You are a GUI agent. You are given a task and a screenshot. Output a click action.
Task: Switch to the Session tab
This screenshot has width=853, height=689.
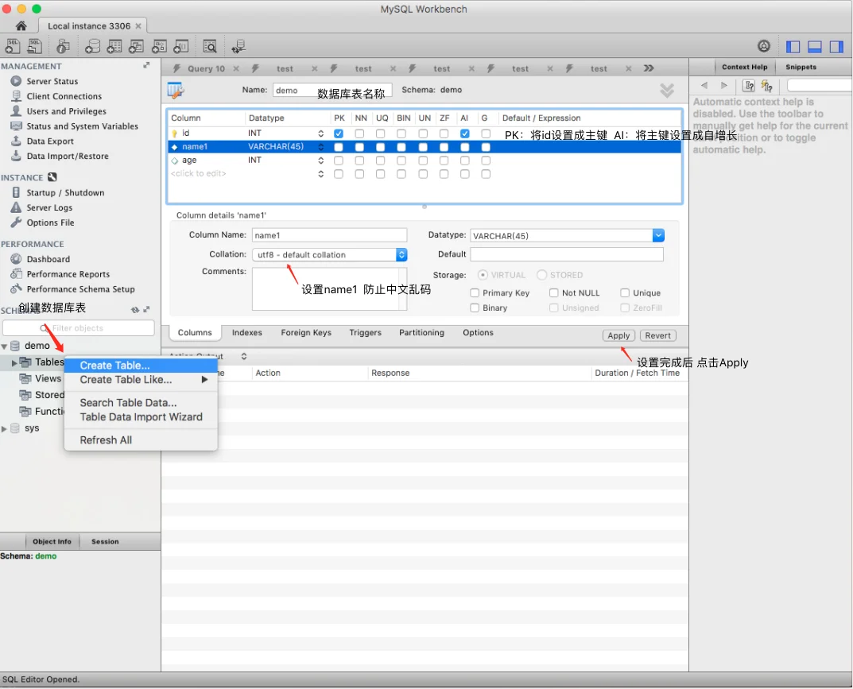(x=105, y=542)
